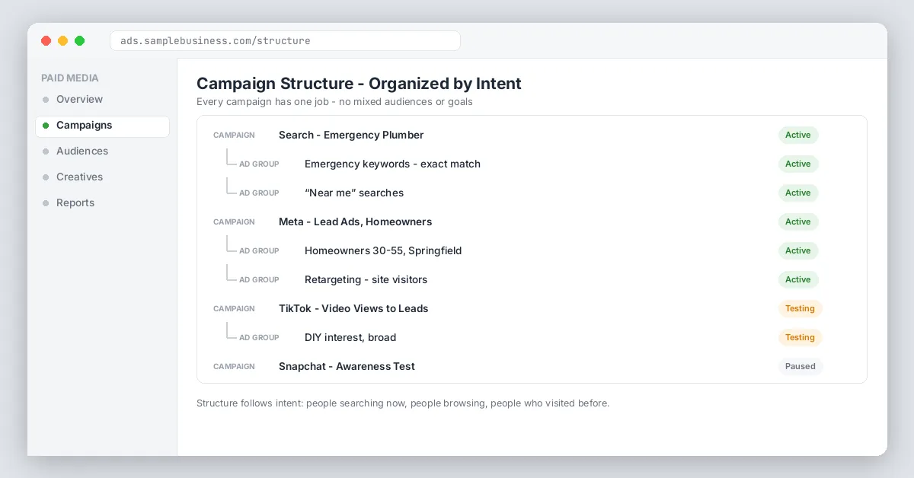The image size is (914, 478).
Task: Click the gray dot beside Reports
Action: tap(46, 203)
